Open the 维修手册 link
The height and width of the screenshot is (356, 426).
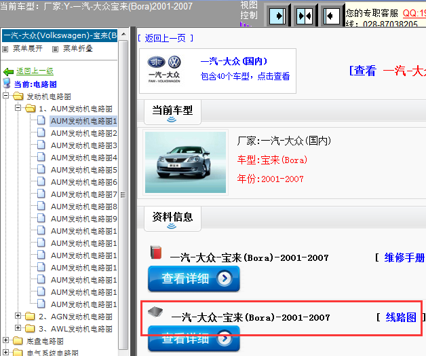(x=404, y=257)
